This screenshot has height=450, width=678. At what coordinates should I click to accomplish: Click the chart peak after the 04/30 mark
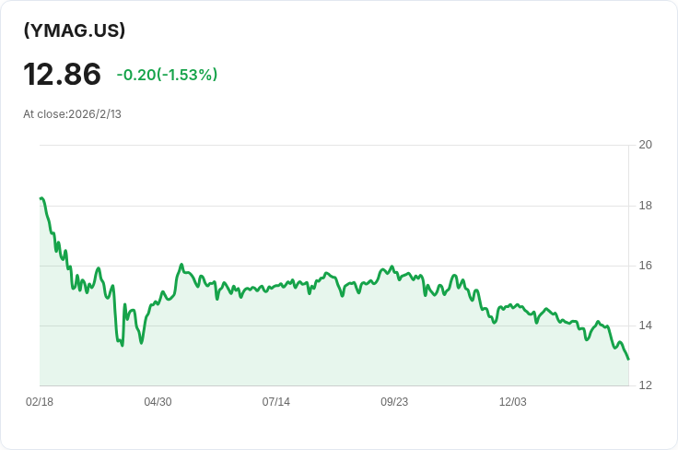[x=181, y=265]
